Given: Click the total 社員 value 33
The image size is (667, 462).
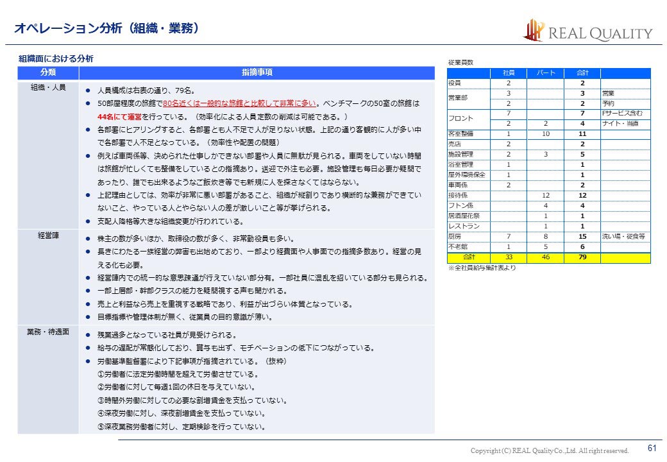Looking at the screenshot, I should click(509, 257).
